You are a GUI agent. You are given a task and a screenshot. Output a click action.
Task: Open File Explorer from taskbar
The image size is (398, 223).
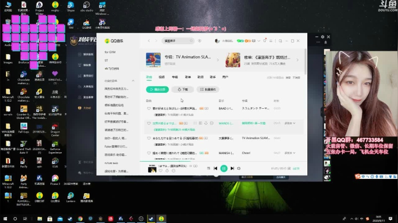[x=40, y=219]
